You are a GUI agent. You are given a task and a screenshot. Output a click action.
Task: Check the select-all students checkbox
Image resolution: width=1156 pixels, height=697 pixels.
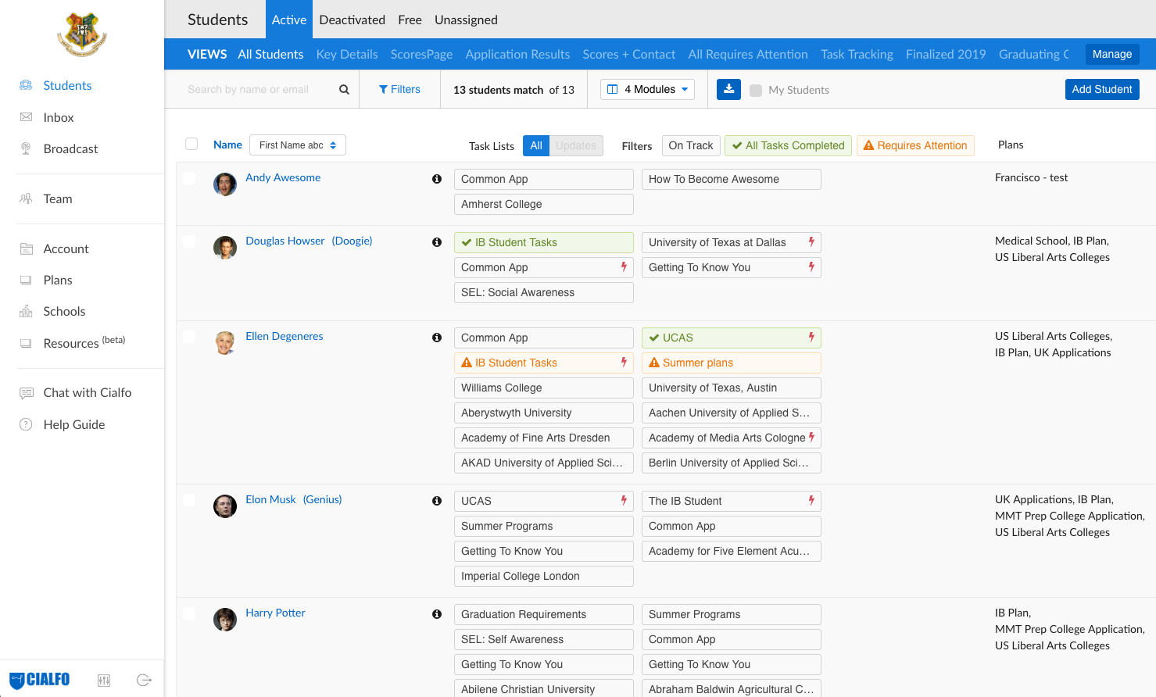[x=191, y=144]
